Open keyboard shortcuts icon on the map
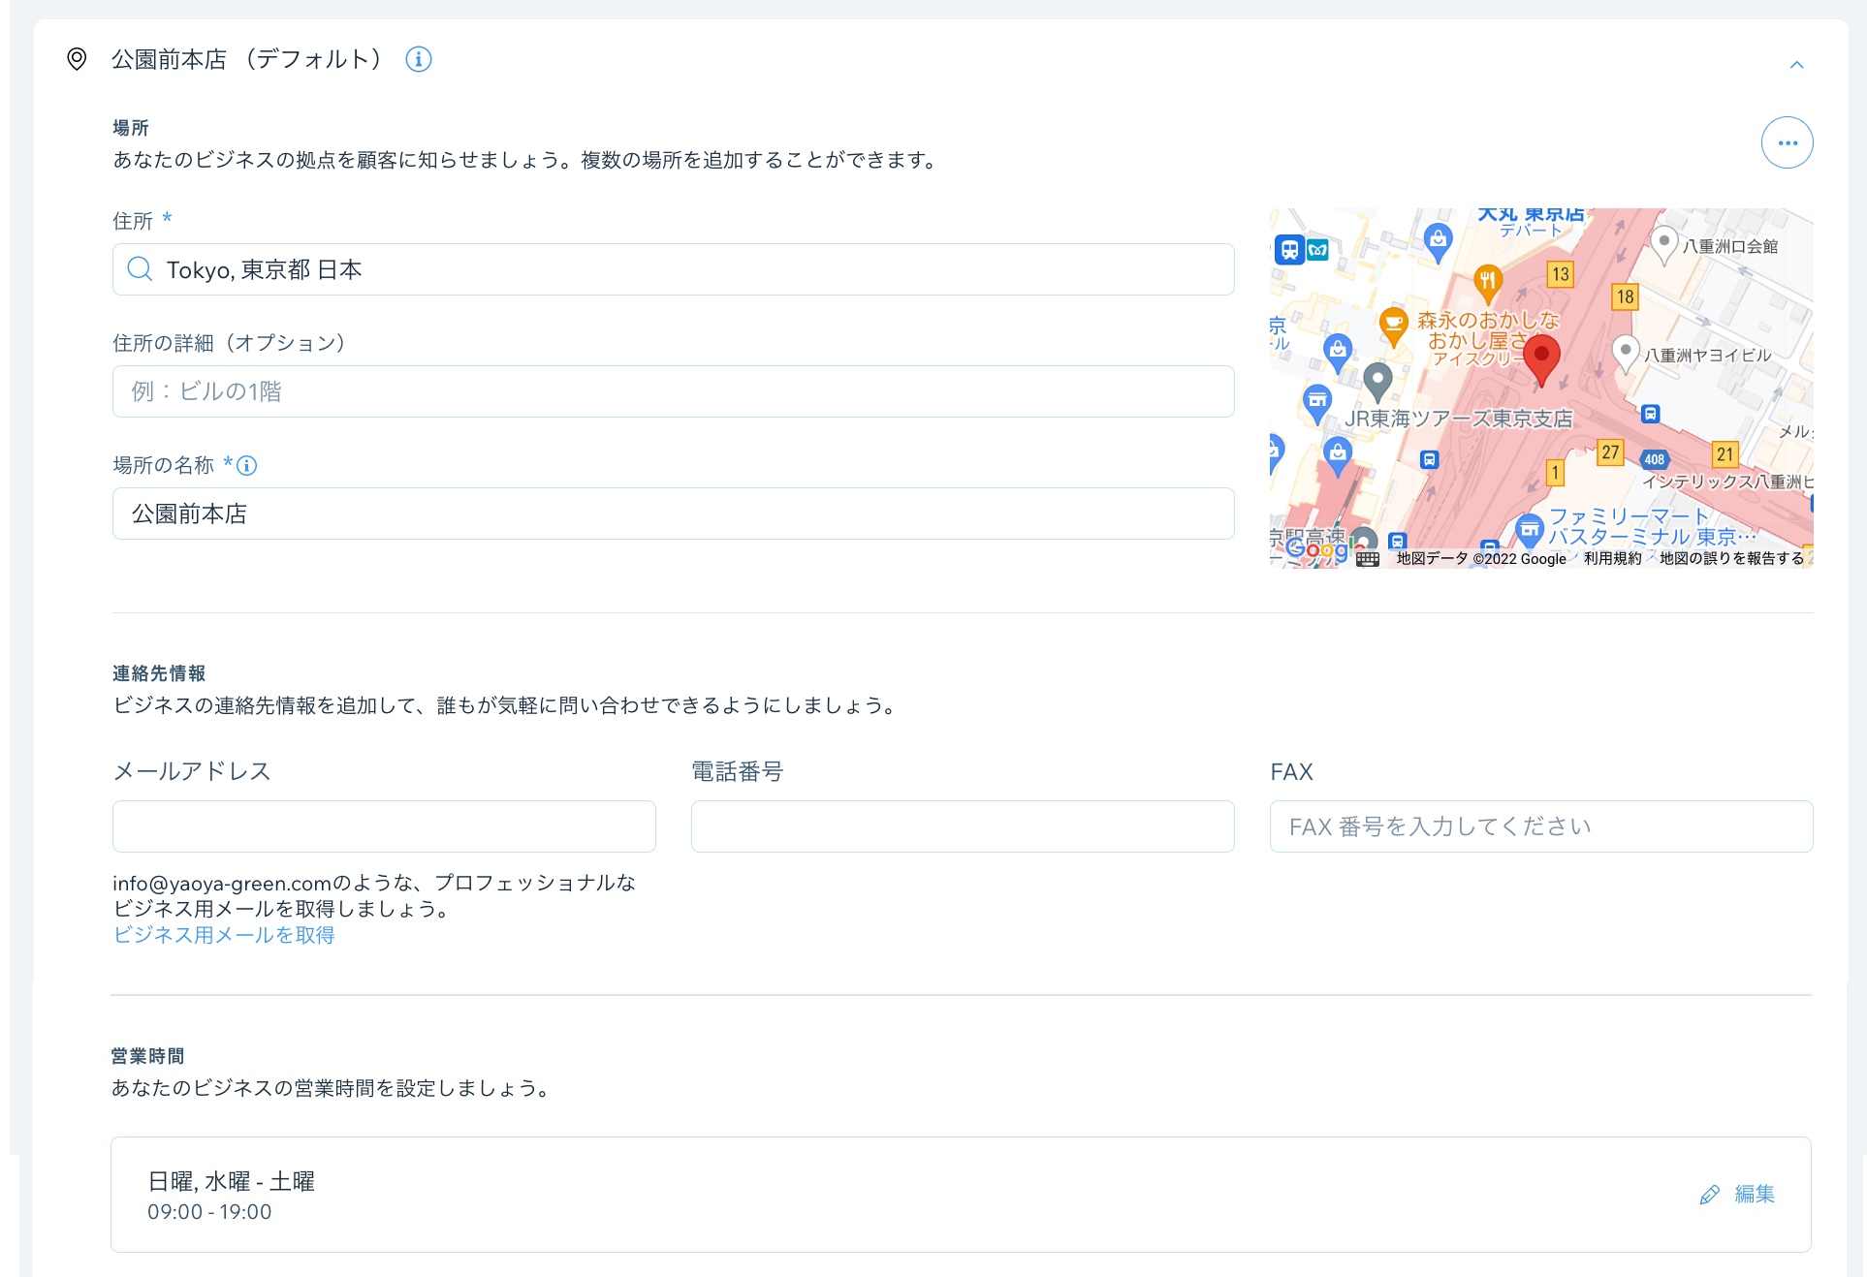1867x1277 pixels. [x=1367, y=559]
